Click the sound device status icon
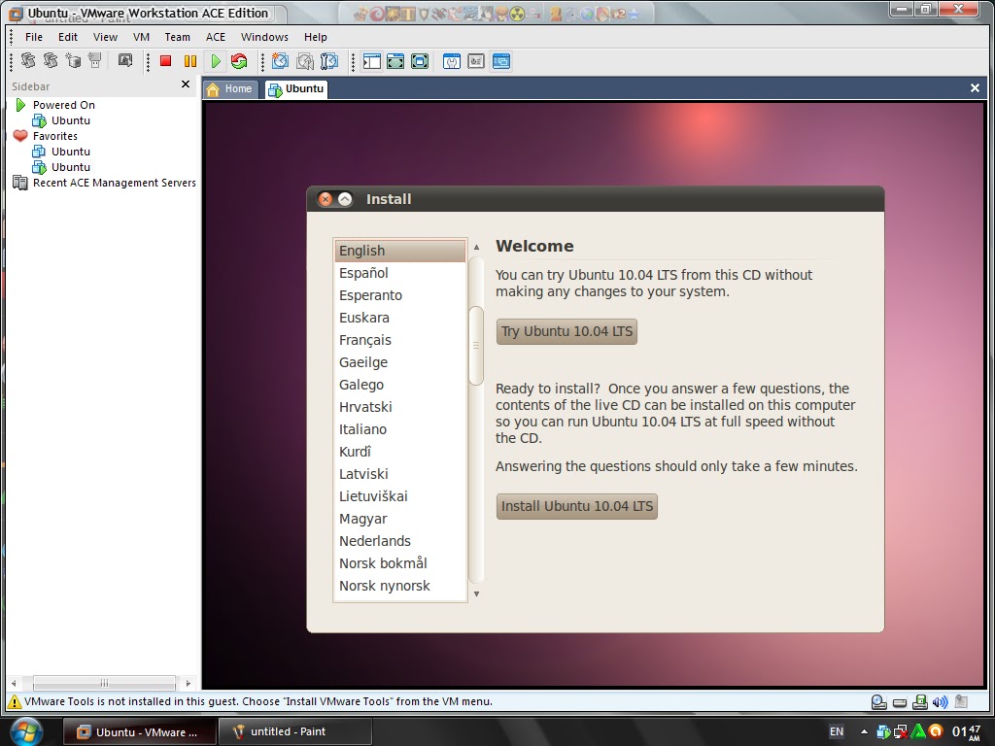This screenshot has height=746, width=995. point(940,701)
